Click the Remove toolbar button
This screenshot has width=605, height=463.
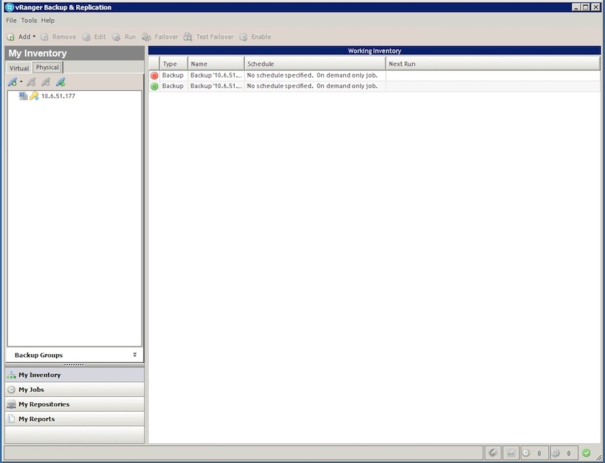point(58,37)
